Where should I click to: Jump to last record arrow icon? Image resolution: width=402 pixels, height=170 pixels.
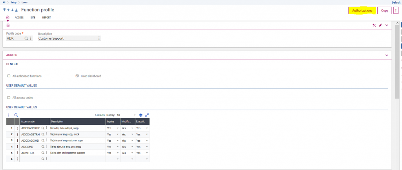(x=16, y=10)
